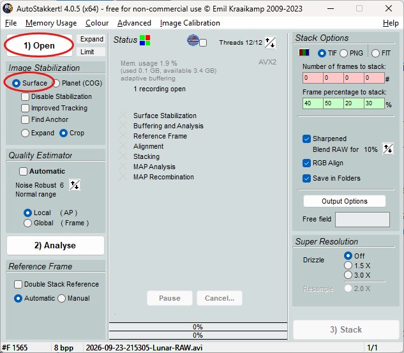
Task: Open Output Options dialog
Action: coord(345,201)
